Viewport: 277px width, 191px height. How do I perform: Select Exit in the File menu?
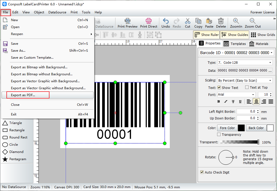point(47,114)
